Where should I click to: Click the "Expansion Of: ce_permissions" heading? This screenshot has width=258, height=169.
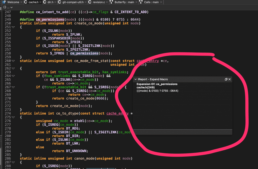pyautogui.click(x=157, y=84)
